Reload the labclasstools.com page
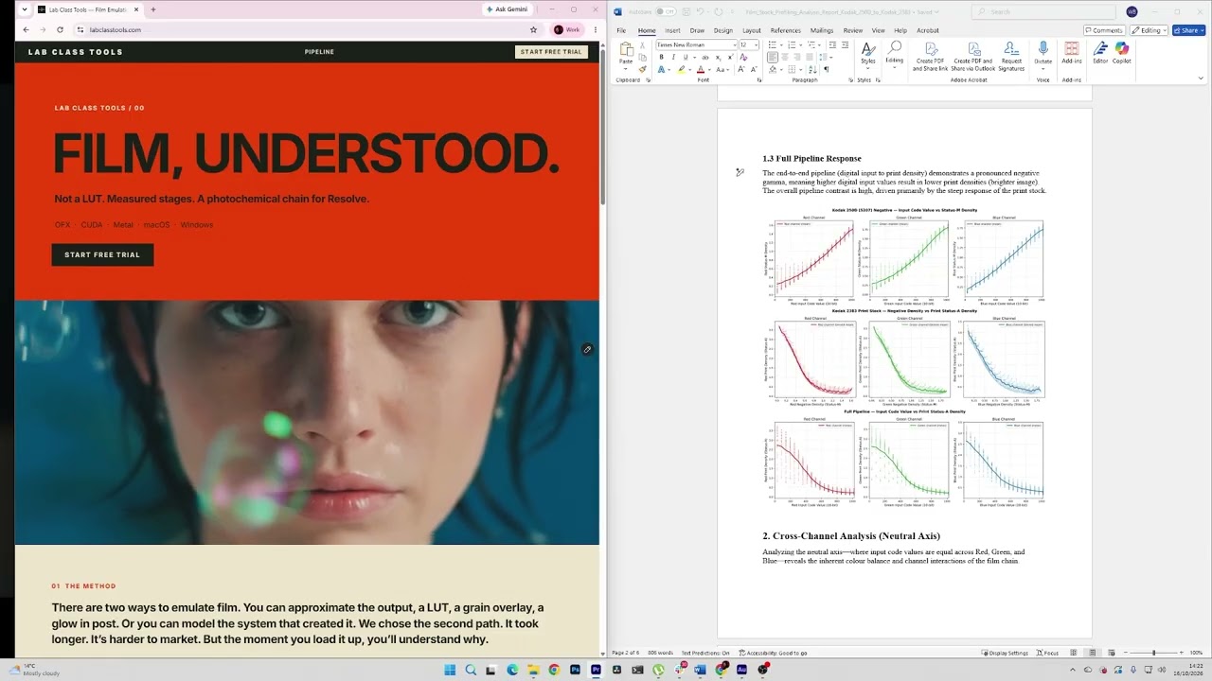Image resolution: width=1212 pixels, height=681 pixels. (x=60, y=29)
